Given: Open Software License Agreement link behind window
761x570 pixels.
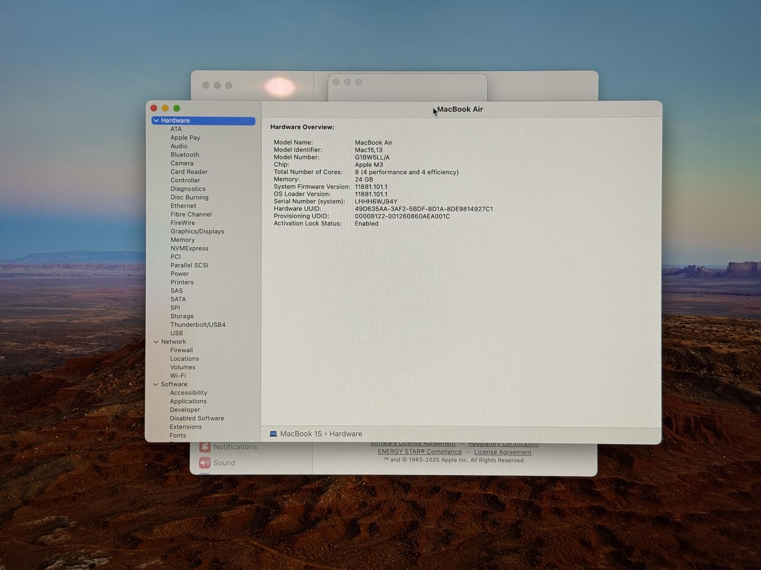Looking at the screenshot, I should [413, 444].
